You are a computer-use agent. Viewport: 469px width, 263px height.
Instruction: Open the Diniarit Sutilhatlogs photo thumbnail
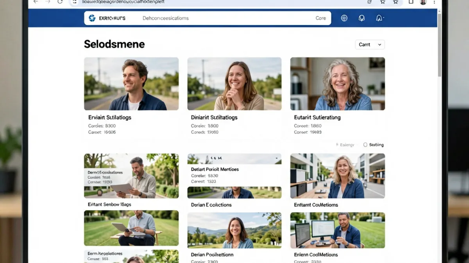[x=234, y=84]
